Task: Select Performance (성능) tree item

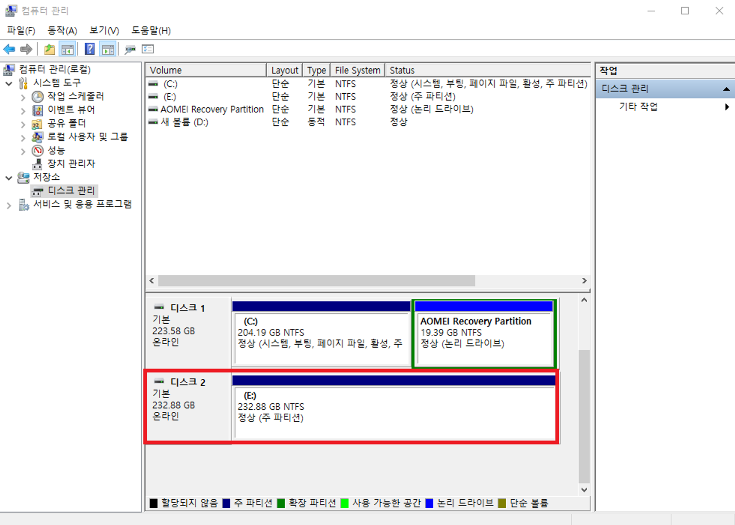Action: (x=56, y=150)
